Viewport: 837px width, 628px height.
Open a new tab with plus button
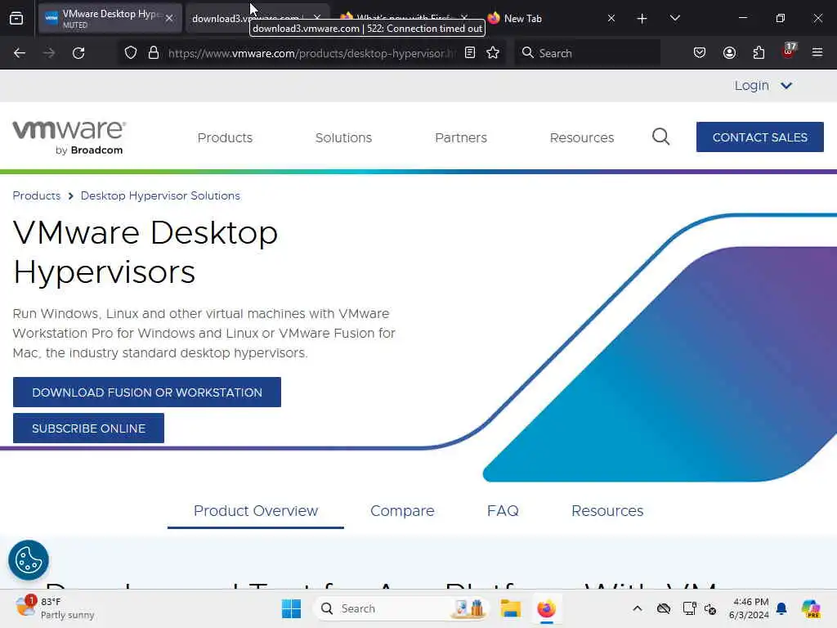click(x=642, y=19)
